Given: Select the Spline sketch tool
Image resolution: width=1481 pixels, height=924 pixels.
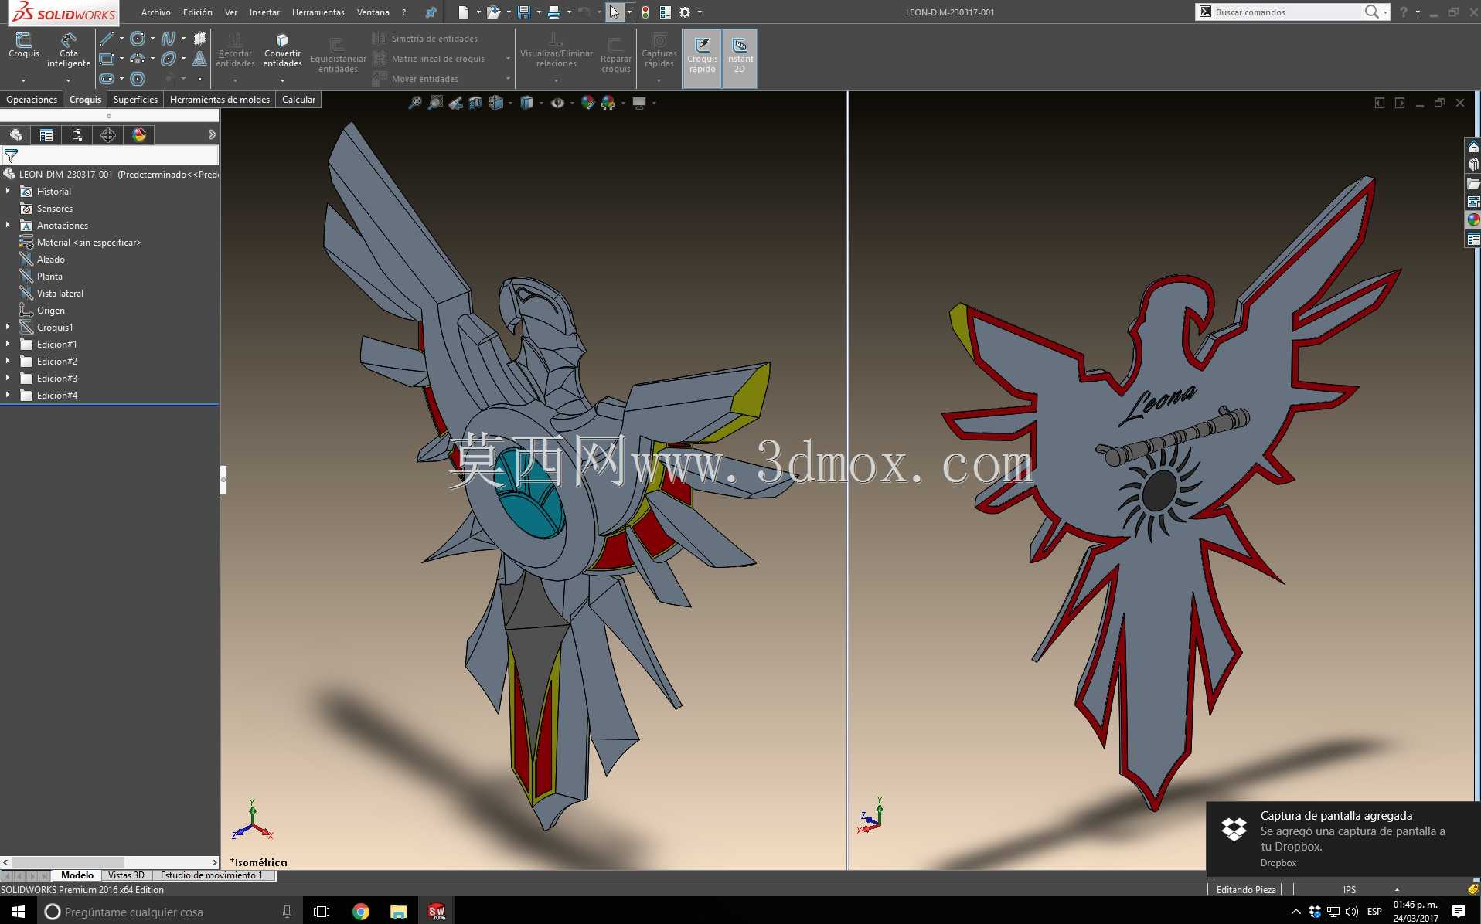Looking at the screenshot, I should pos(169,39).
